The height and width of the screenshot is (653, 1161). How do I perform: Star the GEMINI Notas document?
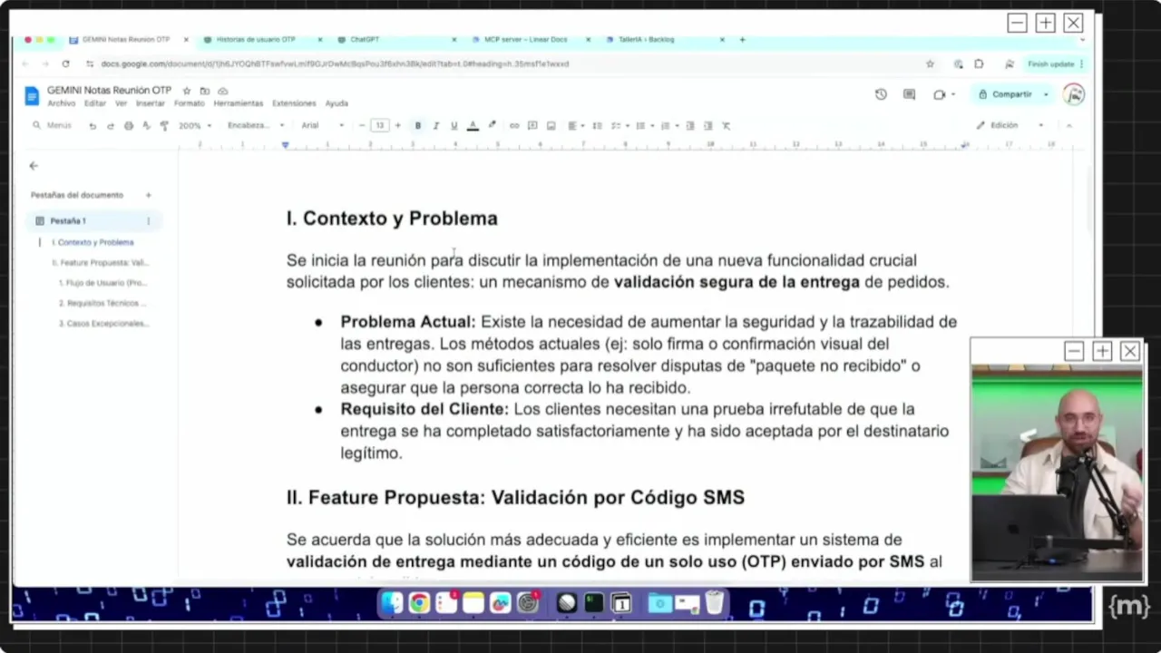coord(187,91)
